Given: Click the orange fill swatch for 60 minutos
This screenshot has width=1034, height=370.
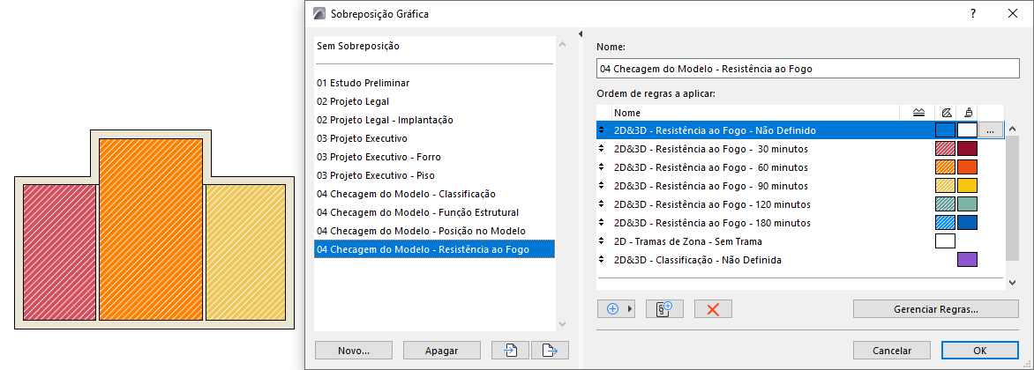Looking at the screenshot, I should click(946, 167).
